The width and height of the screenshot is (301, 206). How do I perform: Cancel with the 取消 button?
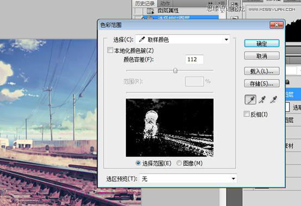[262, 56]
